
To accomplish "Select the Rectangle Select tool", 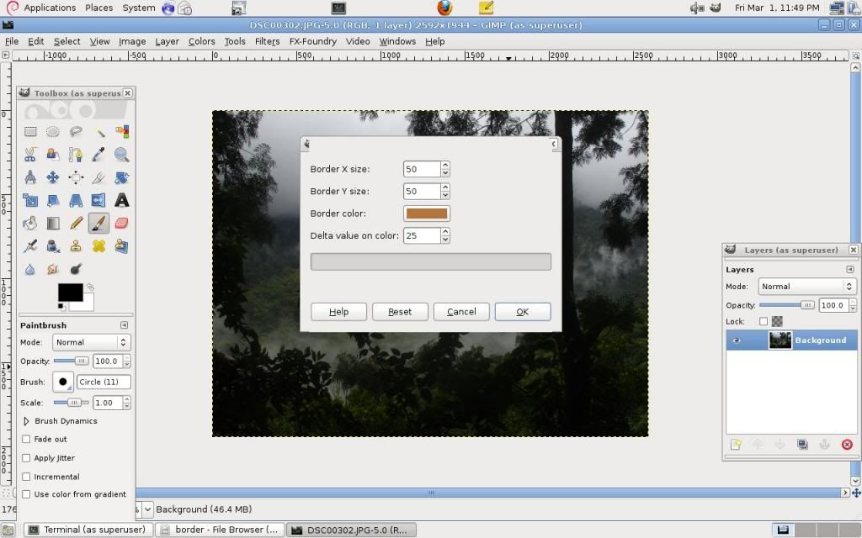I will (x=30, y=131).
